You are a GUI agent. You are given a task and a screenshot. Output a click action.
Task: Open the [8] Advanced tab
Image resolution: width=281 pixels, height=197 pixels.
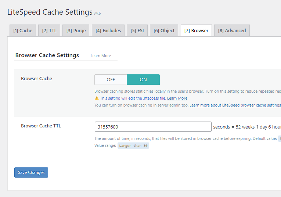[232, 30]
